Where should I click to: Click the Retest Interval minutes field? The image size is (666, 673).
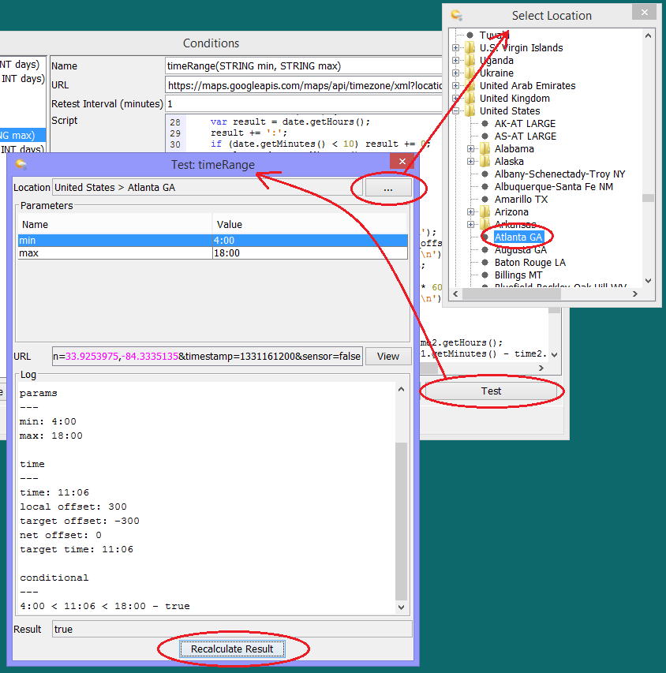tap(304, 104)
